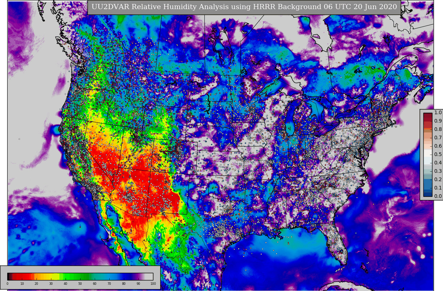Click the "20" tick label on the horizontal humidity colorbar
The image size is (443, 291).
click(36, 284)
